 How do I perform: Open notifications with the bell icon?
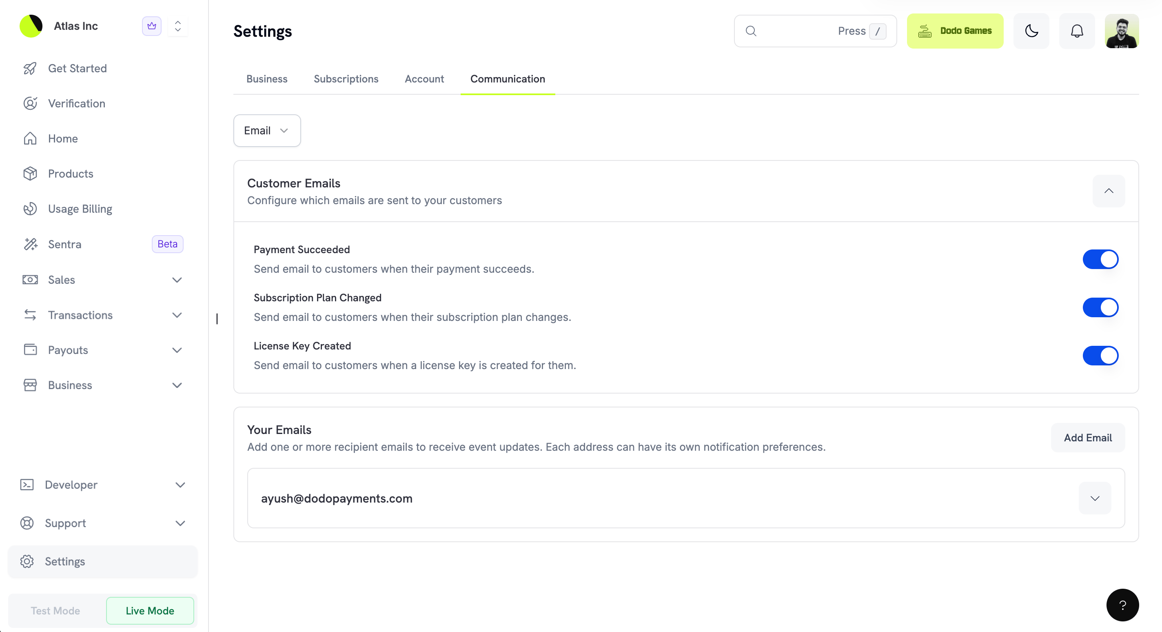click(1077, 31)
